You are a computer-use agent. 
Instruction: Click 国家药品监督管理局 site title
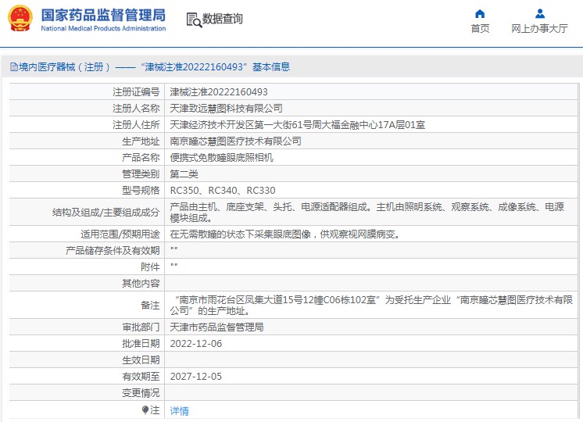pos(103,16)
